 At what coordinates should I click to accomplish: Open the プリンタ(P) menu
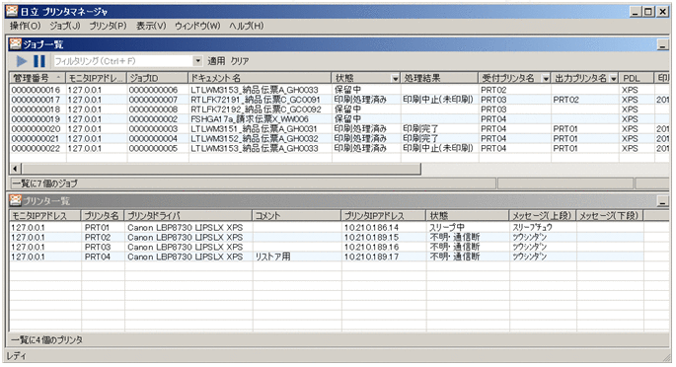108,26
